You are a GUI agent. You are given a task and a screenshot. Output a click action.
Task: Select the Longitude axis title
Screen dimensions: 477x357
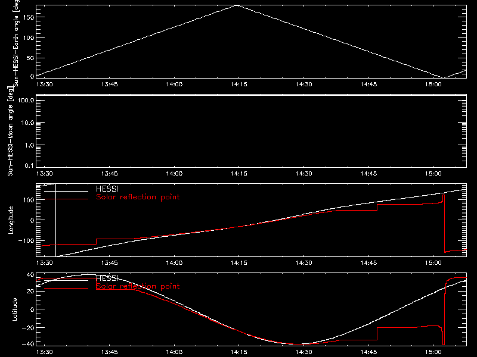point(11,220)
